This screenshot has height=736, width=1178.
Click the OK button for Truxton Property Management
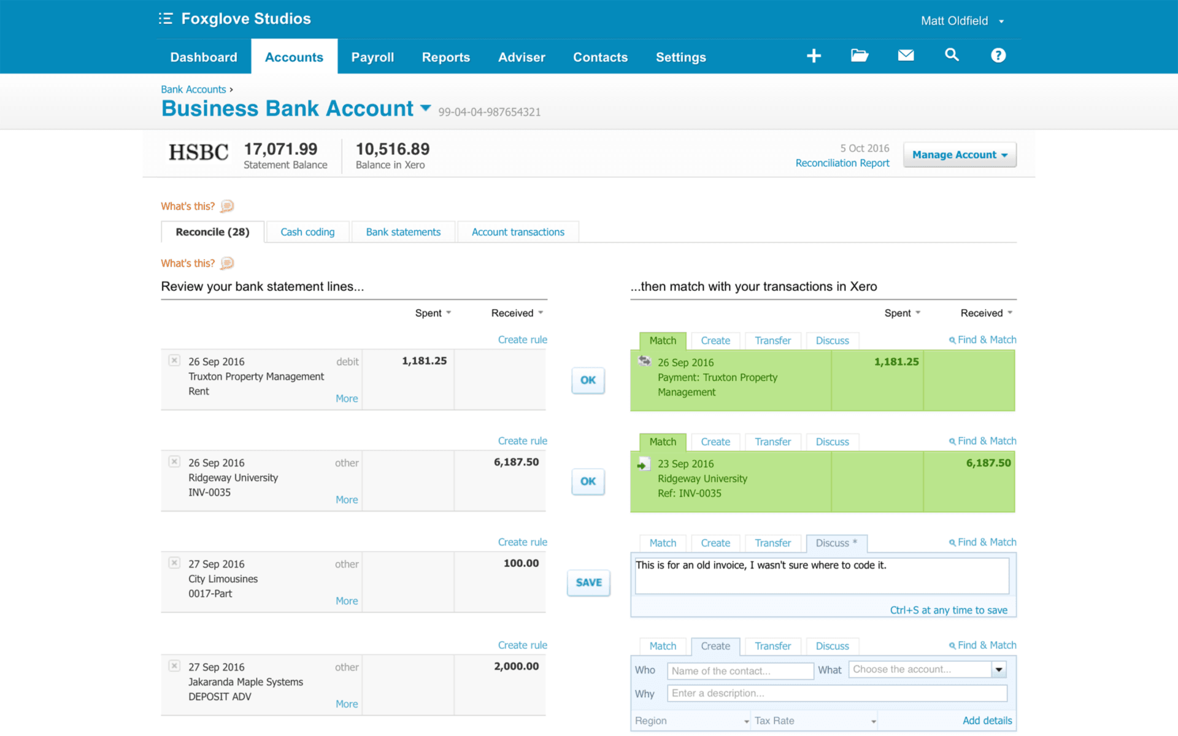pyautogui.click(x=588, y=380)
